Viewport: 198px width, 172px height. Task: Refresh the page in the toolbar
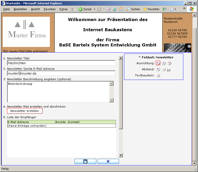115,9
